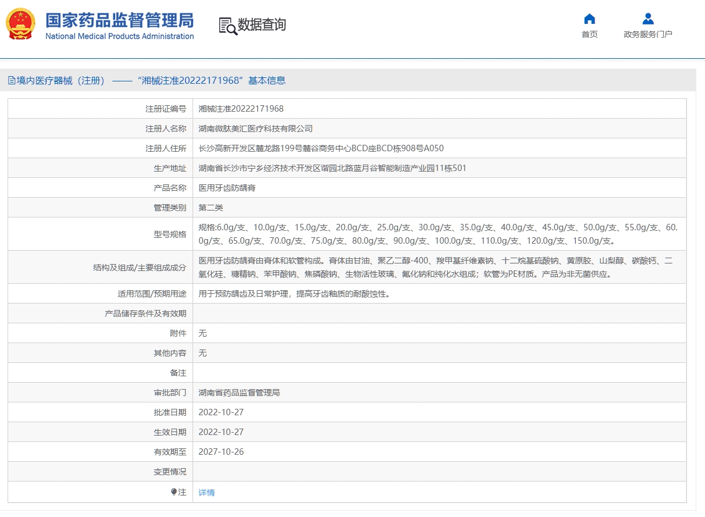705x517 pixels.
Task: Click the document icon before 境内医疗器械
Action: coord(12,81)
